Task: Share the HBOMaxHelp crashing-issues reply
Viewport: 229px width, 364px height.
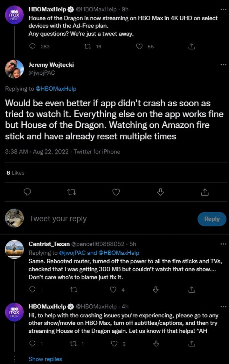Action: tap(191, 344)
